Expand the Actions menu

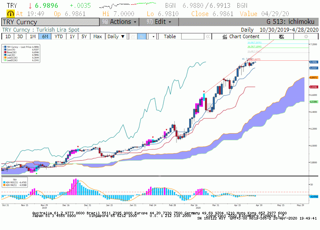click(x=119, y=22)
